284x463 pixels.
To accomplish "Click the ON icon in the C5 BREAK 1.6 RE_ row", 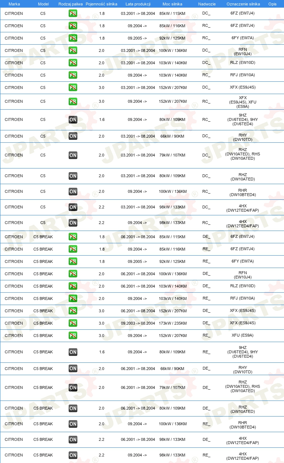I will click(73, 352).
